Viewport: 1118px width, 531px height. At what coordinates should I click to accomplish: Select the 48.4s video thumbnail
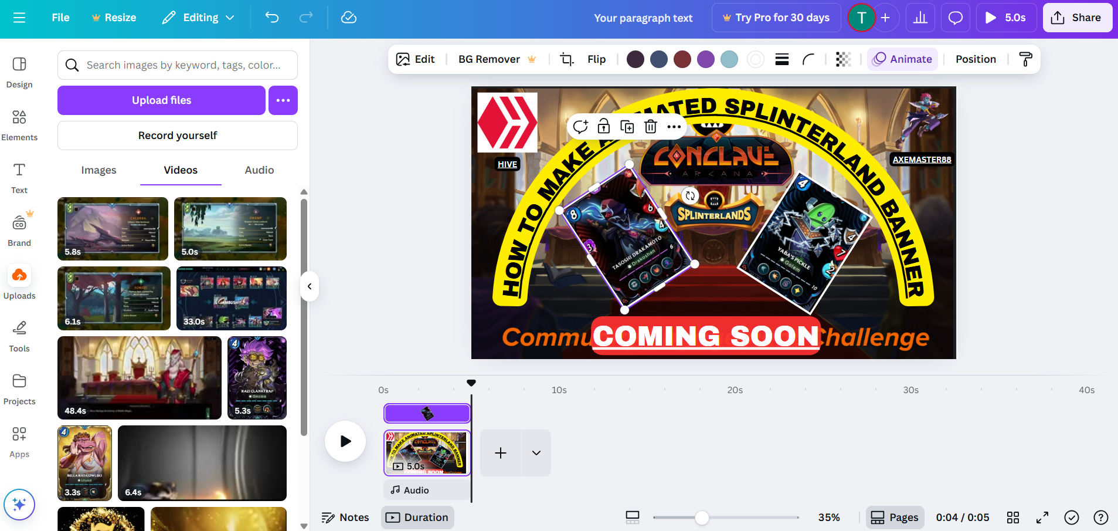[140, 378]
